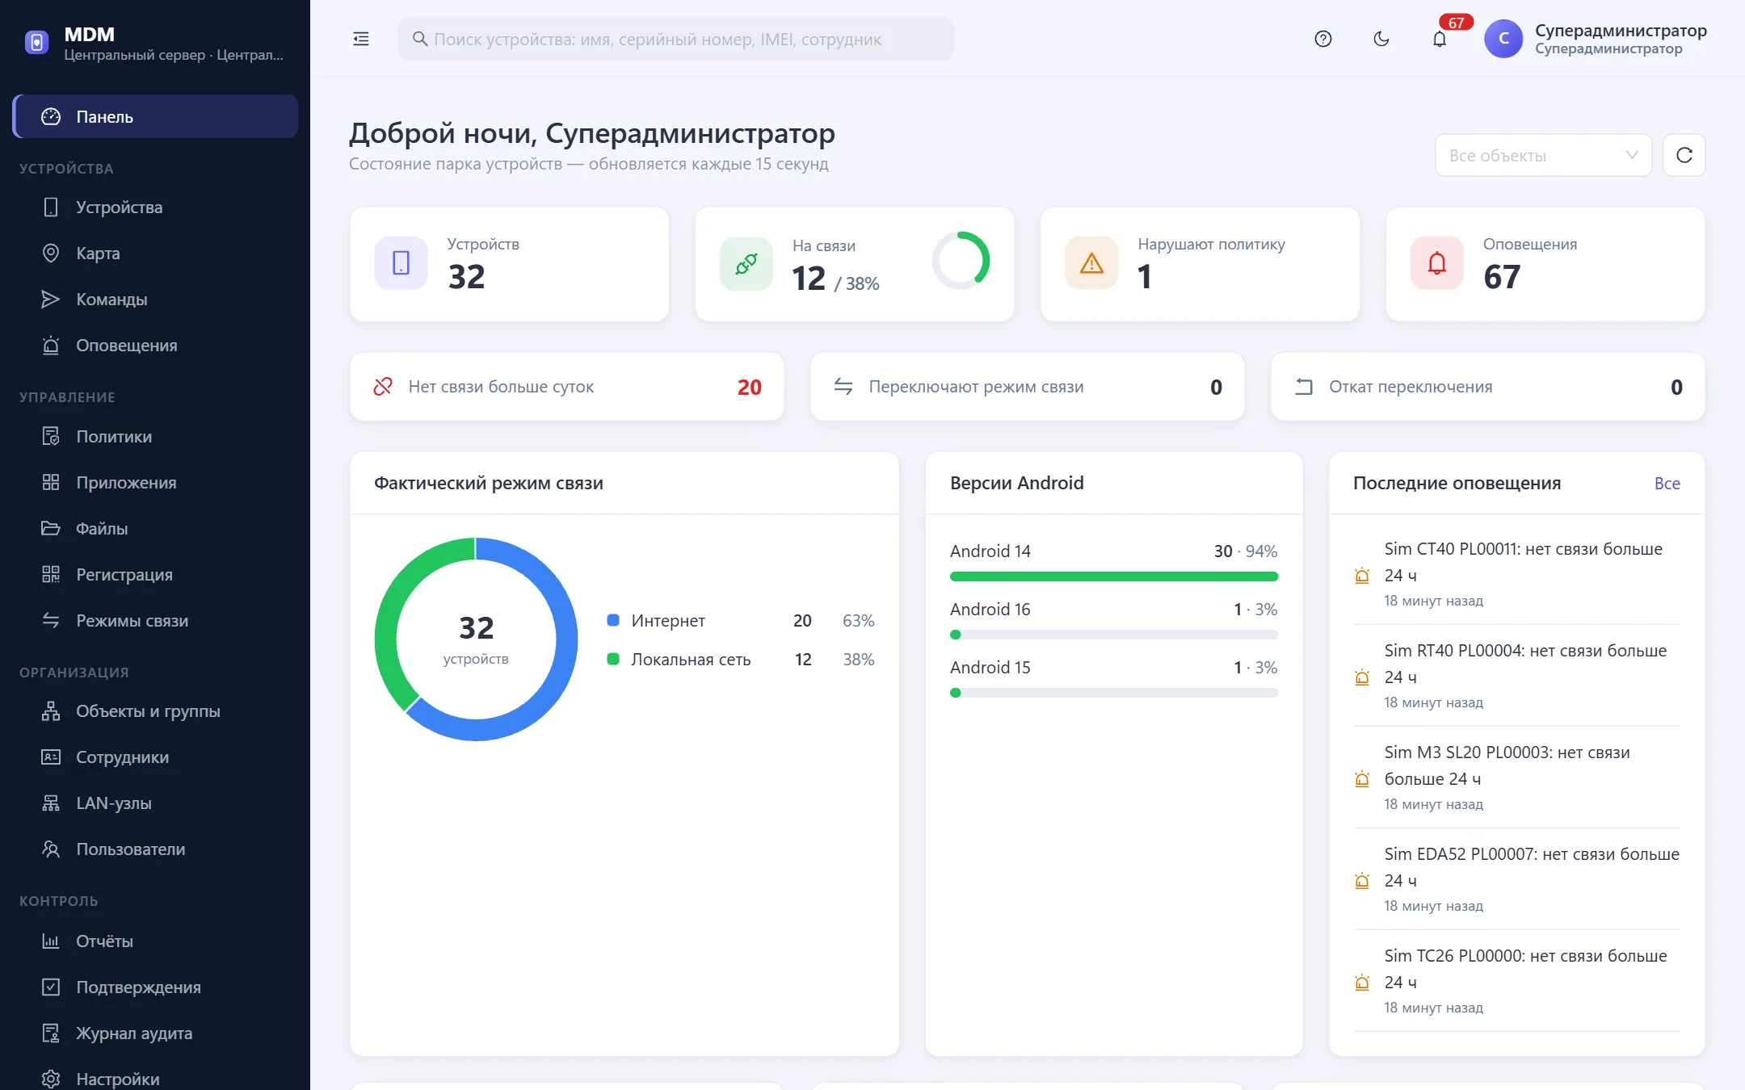Click the LAN-узлы network icon
Image resolution: width=1745 pixels, height=1090 pixels.
51,803
